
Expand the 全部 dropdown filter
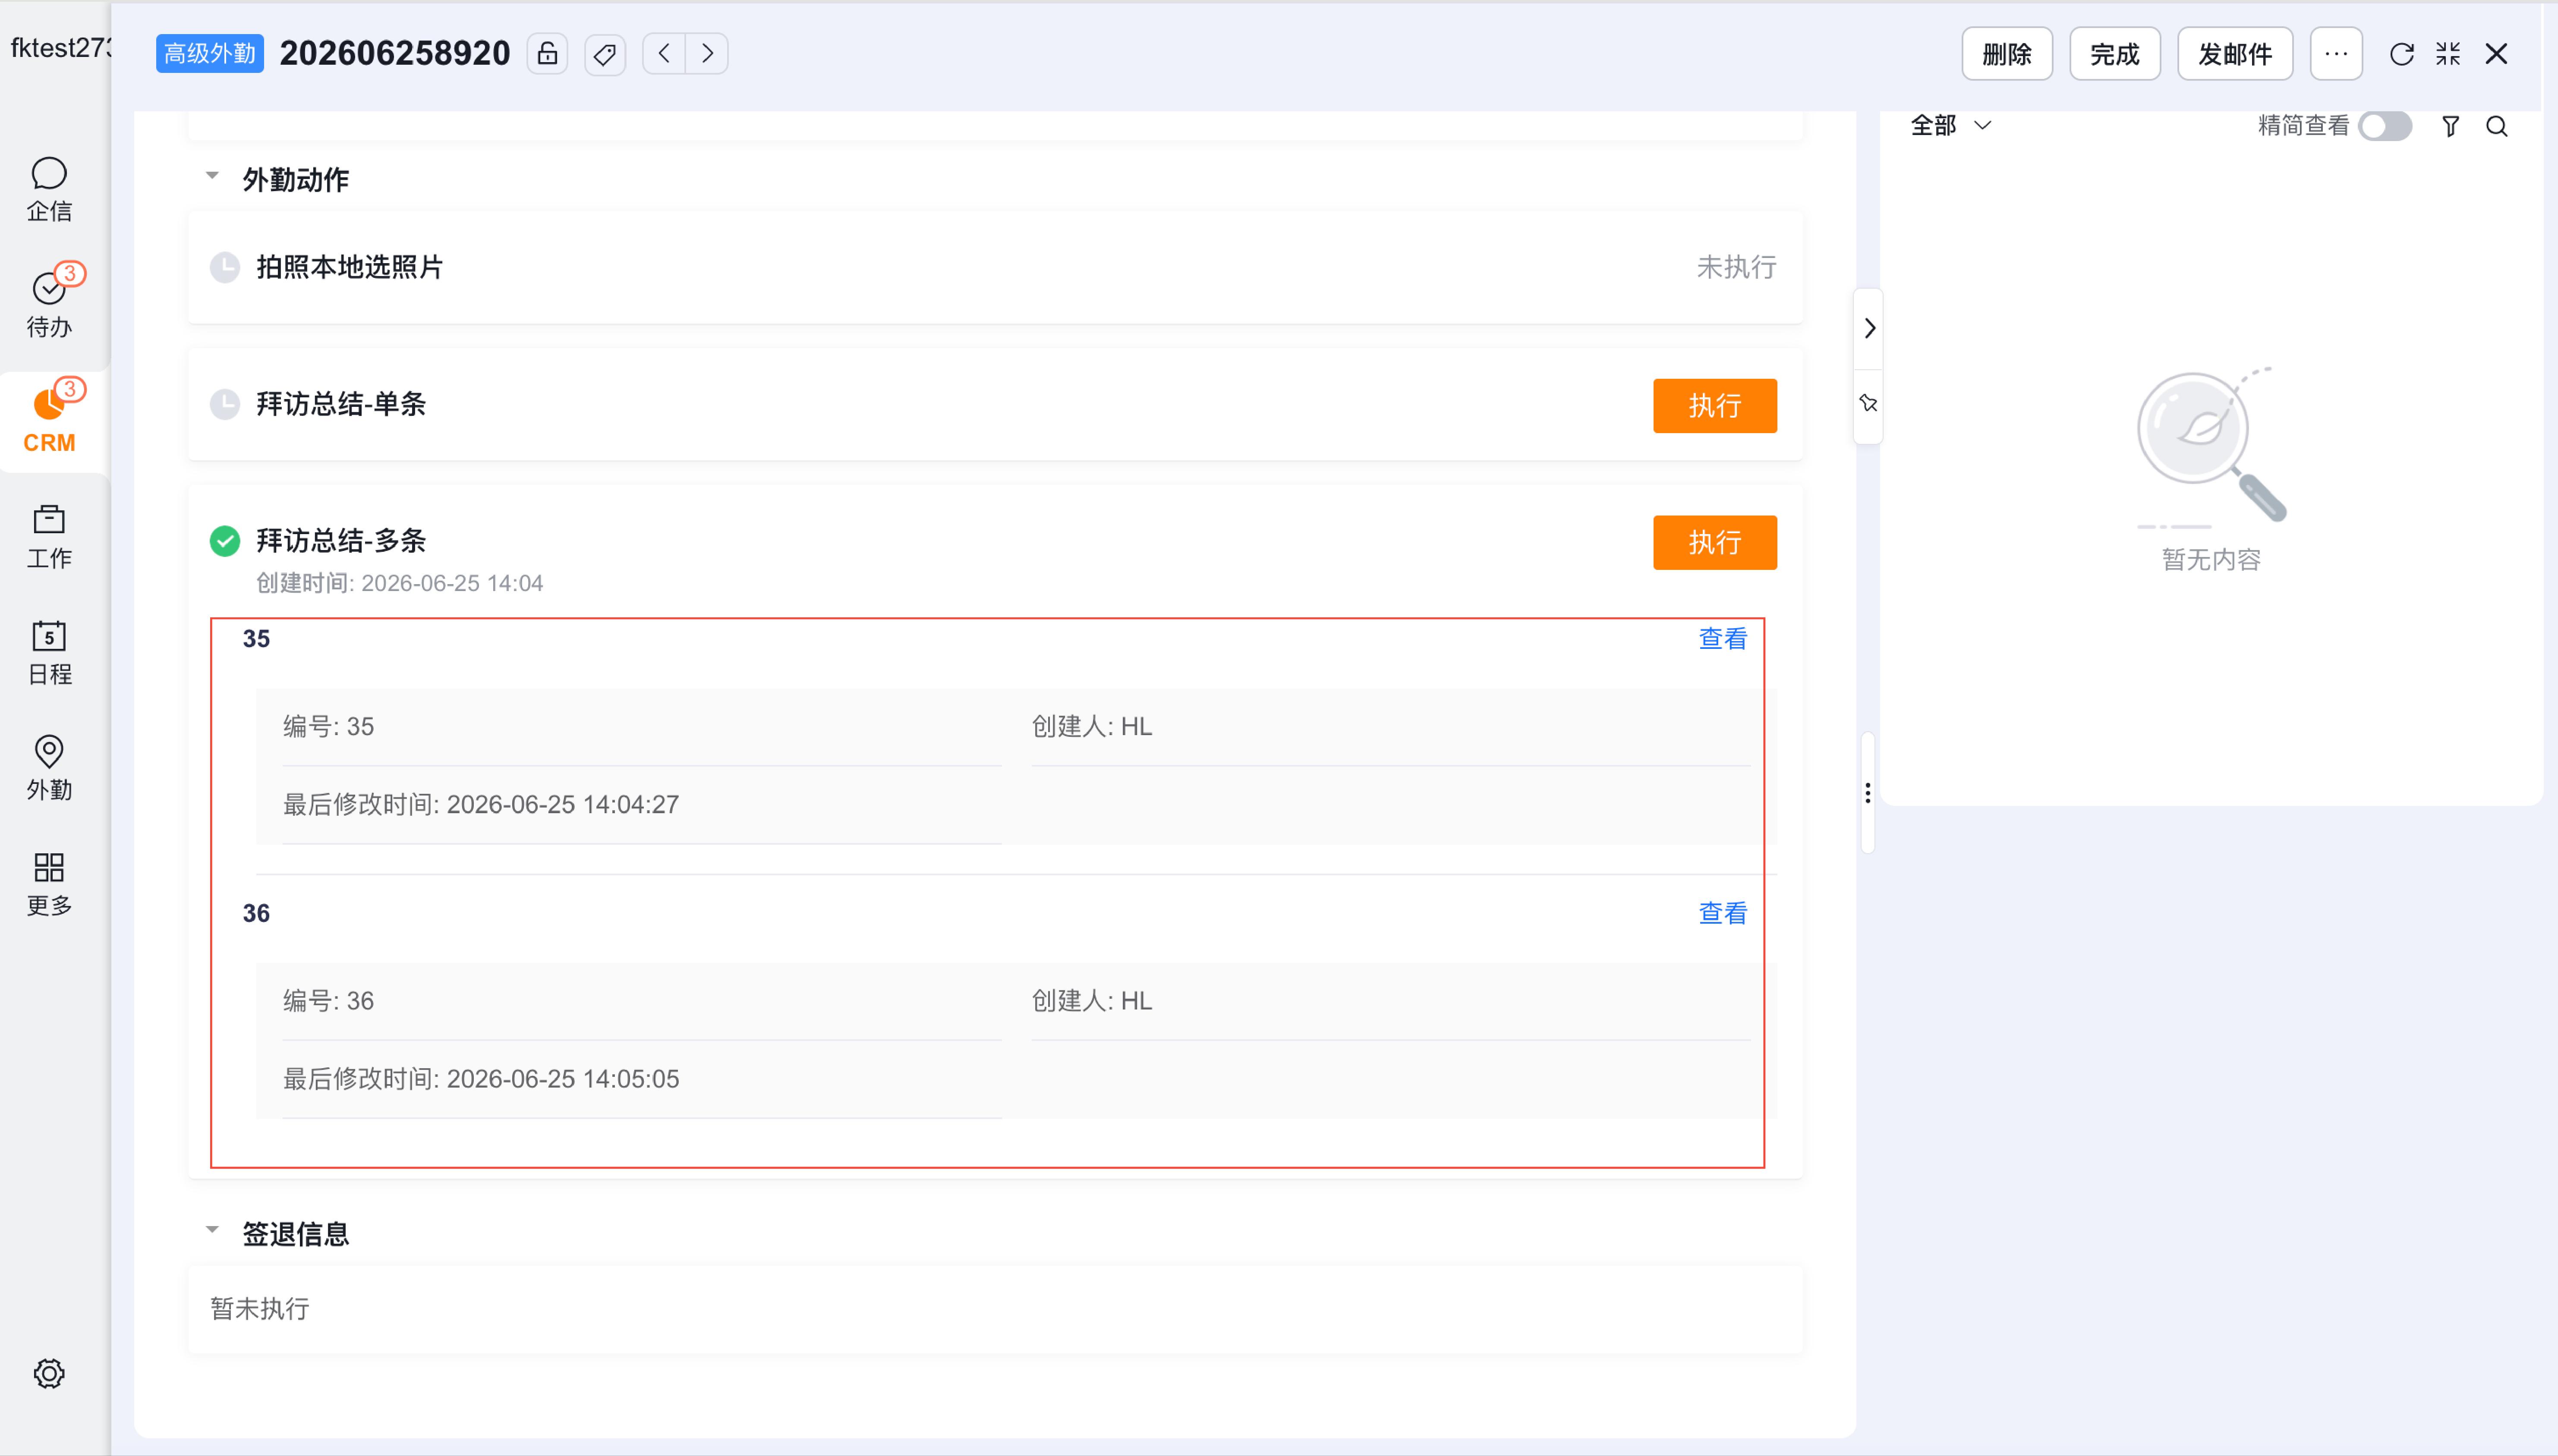click(x=1951, y=126)
